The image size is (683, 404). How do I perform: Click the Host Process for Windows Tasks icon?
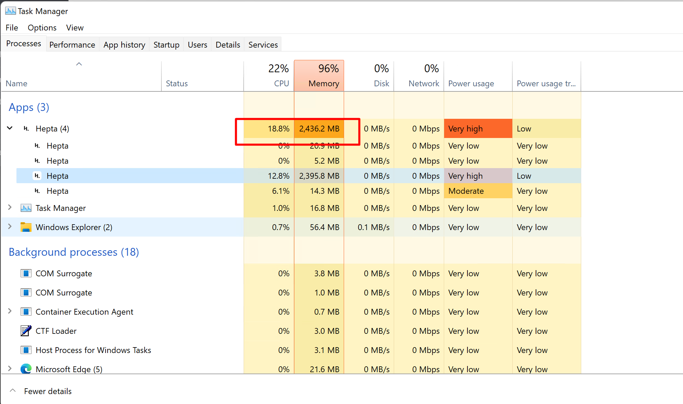click(x=26, y=350)
